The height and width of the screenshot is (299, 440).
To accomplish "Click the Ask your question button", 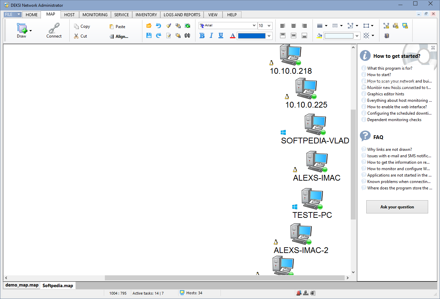I will click(x=397, y=207).
